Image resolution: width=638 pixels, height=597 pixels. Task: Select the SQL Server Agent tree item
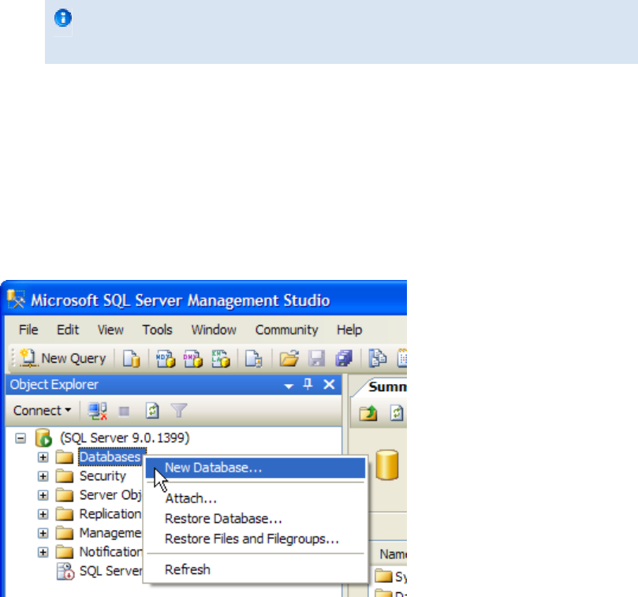(x=110, y=571)
